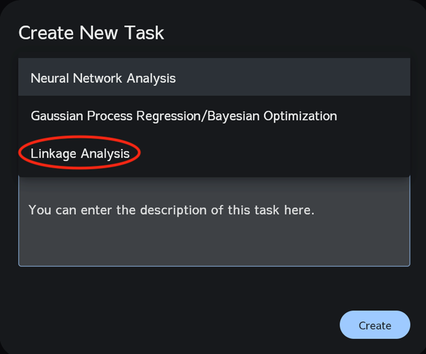Screen dimensions: 426x354
Task: Select the Bayesian Optimization task type
Action: 184,116
